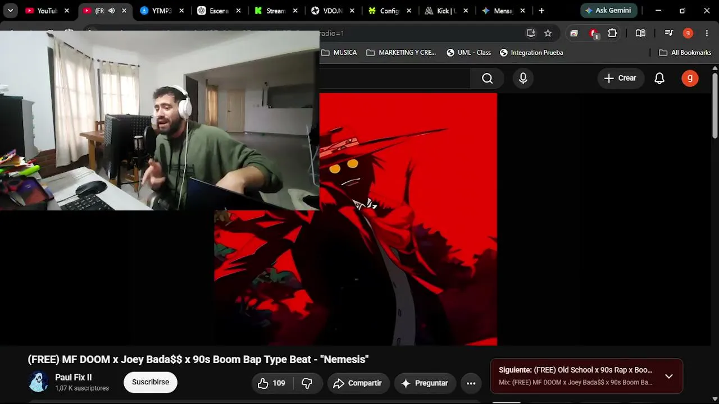
Task: Close the Kick tab
Action: pos(466,11)
